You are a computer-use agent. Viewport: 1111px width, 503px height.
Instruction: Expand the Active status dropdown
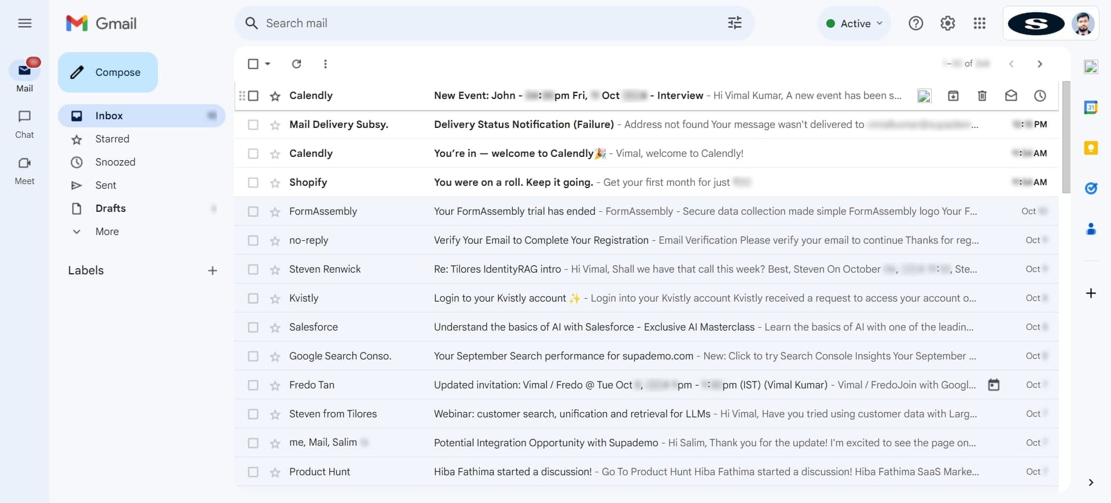tap(855, 23)
